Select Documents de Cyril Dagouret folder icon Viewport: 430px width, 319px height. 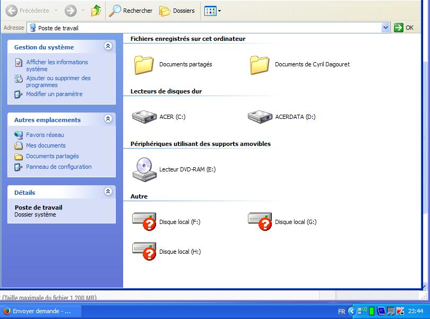[x=260, y=65]
